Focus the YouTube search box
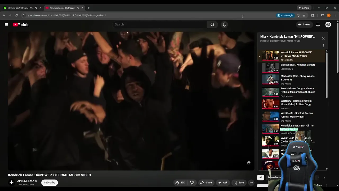This screenshot has width=339, height=191. 159,25
